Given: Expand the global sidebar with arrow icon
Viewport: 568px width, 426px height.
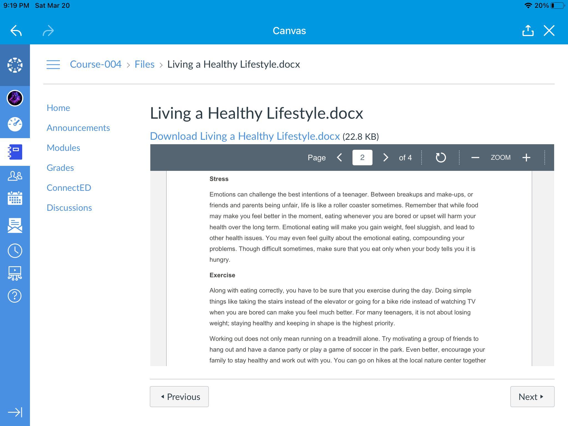Looking at the screenshot, I should click(x=15, y=412).
